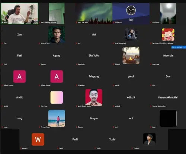Select the speaker's live video tile
Viewport: 186px width, 154px height.
tap(20, 13)
